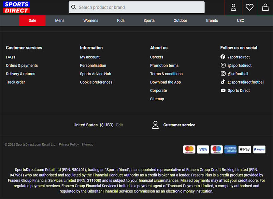The image size is (273, 199).
Task: Open the Personalisation link
Action: pyautogui.click(x=93, y=66)
